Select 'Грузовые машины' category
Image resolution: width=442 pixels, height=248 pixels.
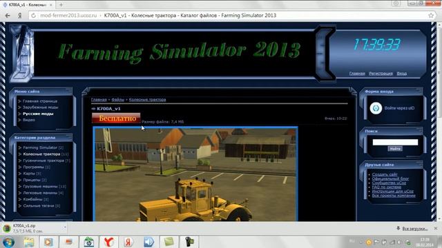pos(40,187)
